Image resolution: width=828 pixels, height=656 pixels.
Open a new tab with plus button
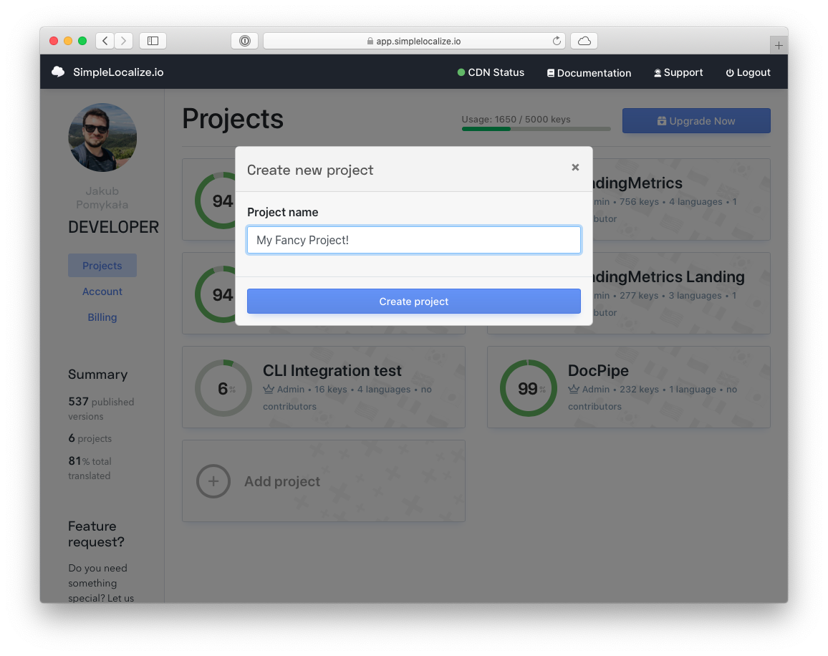tap(779, 45)
